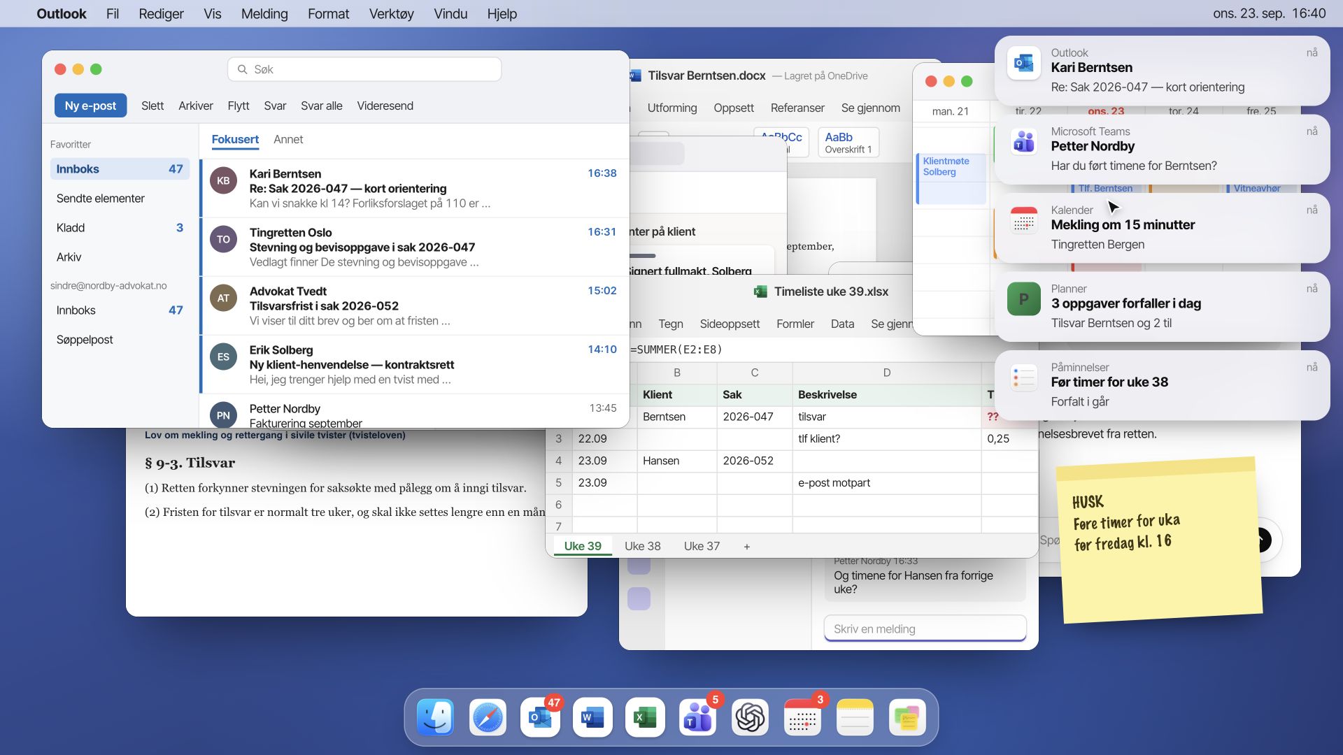Open ChatGPT from the Dock

[x=750, y=717]
